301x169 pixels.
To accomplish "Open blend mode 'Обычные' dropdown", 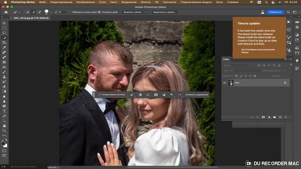I will [241, 71].
